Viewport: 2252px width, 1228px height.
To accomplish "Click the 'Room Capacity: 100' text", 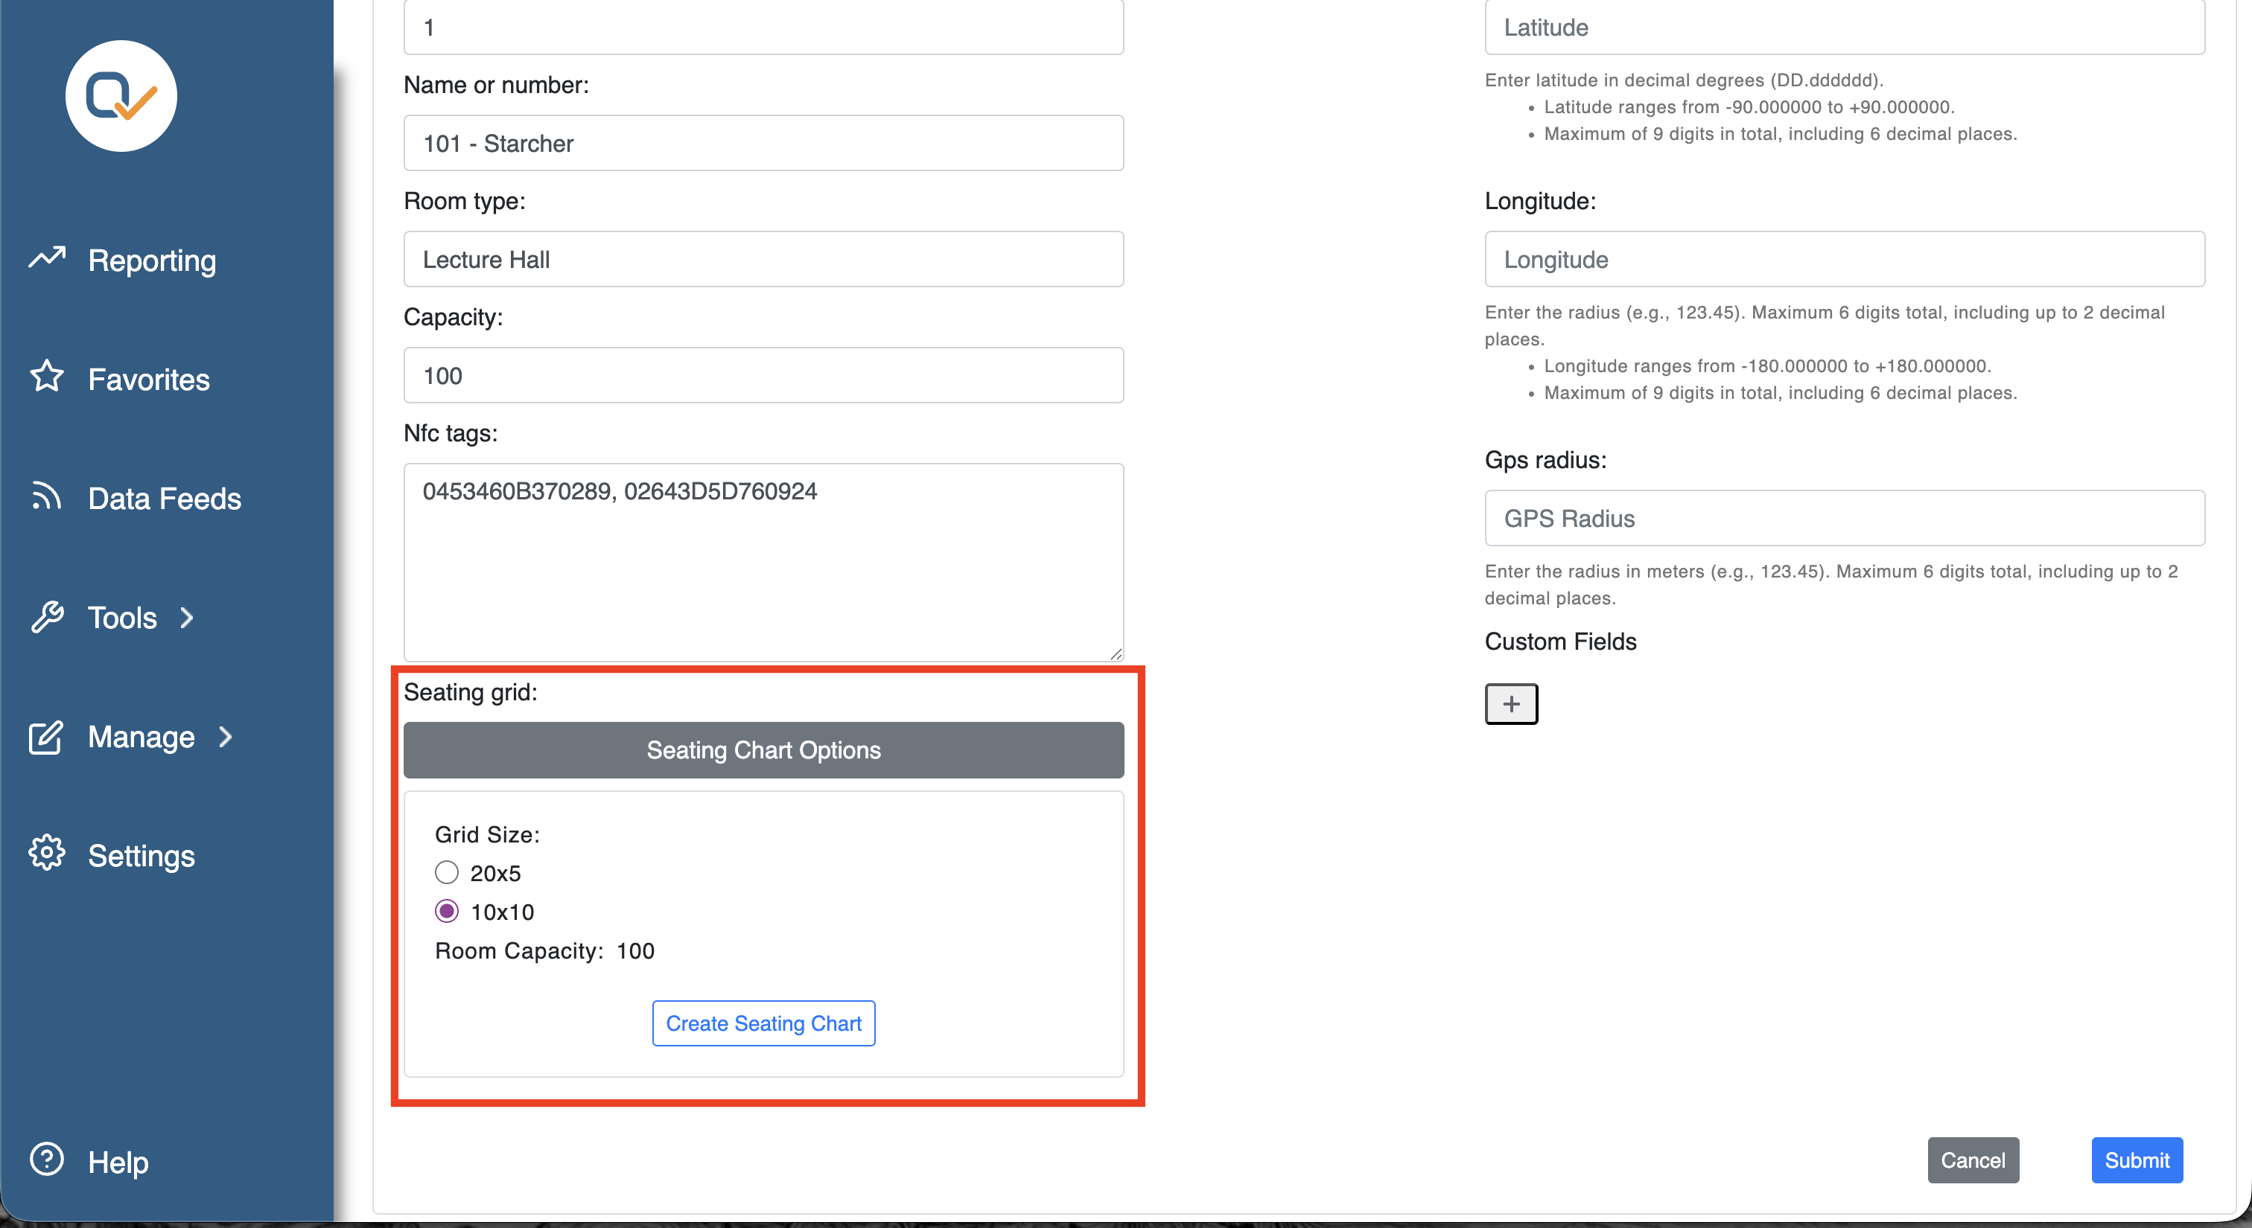I will [544, 951].
